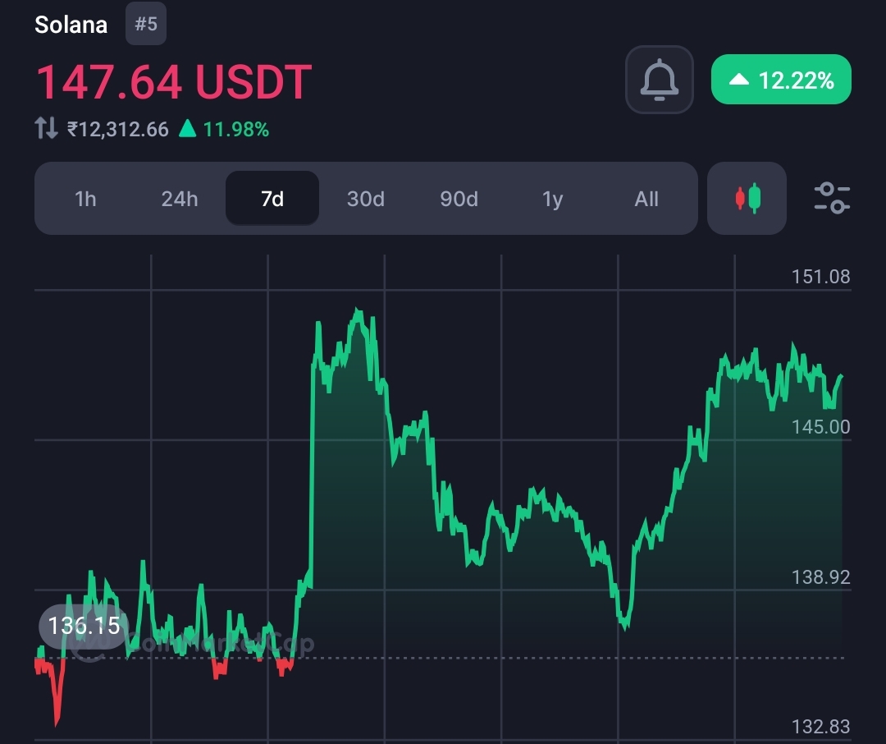Screen dimensions: 886x744
Task: Tap the Solana coin name
Action: (x=71, y=25)
